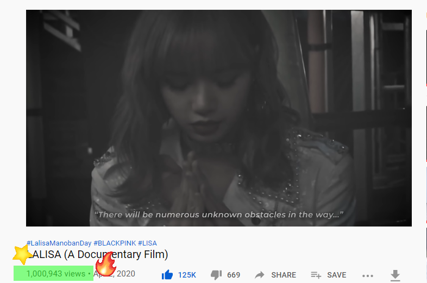Click the highlighted 1,000,943 views text
The width and height of the screenshot is (427, 283).
56,273
